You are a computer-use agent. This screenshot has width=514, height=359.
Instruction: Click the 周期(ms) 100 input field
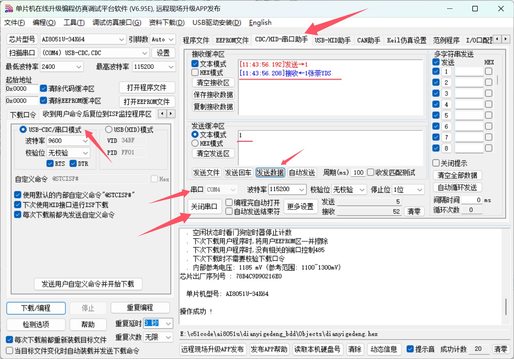[358, 173]
